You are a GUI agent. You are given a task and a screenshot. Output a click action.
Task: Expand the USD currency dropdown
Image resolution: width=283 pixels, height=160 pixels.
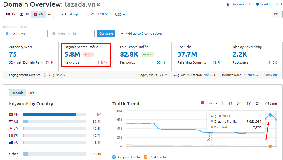tap(121, 14)
